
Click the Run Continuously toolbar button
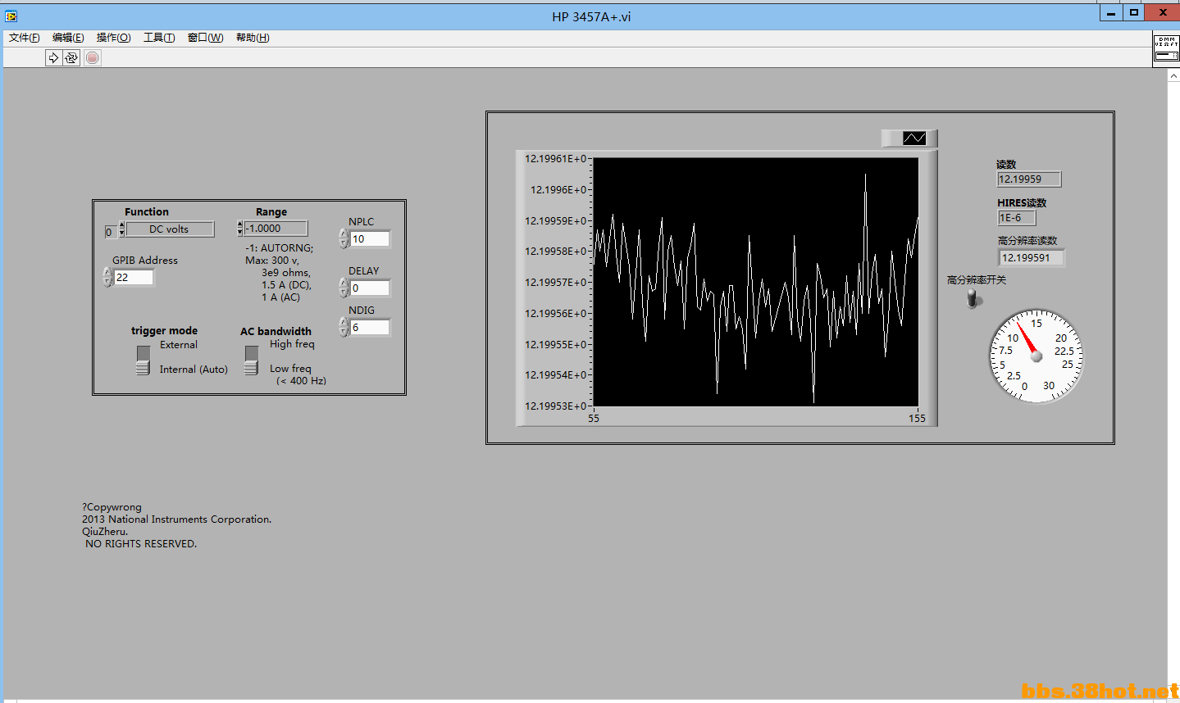[71, 57]
